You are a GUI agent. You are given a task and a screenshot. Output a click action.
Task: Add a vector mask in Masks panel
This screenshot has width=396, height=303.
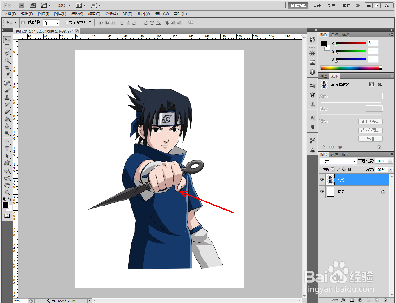pyautogui.click(x=380, y=84)
